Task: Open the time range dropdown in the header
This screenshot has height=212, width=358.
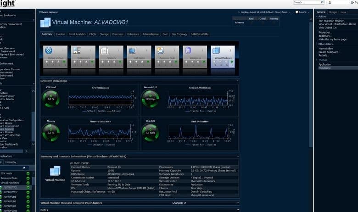Action: coord(290,12)
